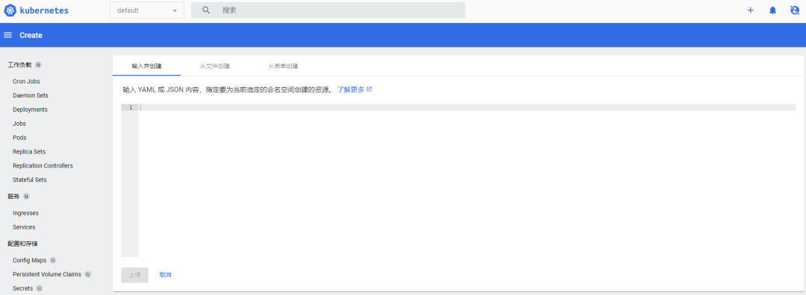The height and width of the screenshot is (295, 806).
Task: Click the kubernetes brand text
Action: pos(44,10)
